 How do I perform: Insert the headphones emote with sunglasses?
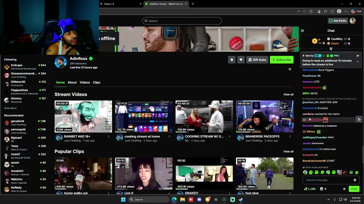coord(305,172)
